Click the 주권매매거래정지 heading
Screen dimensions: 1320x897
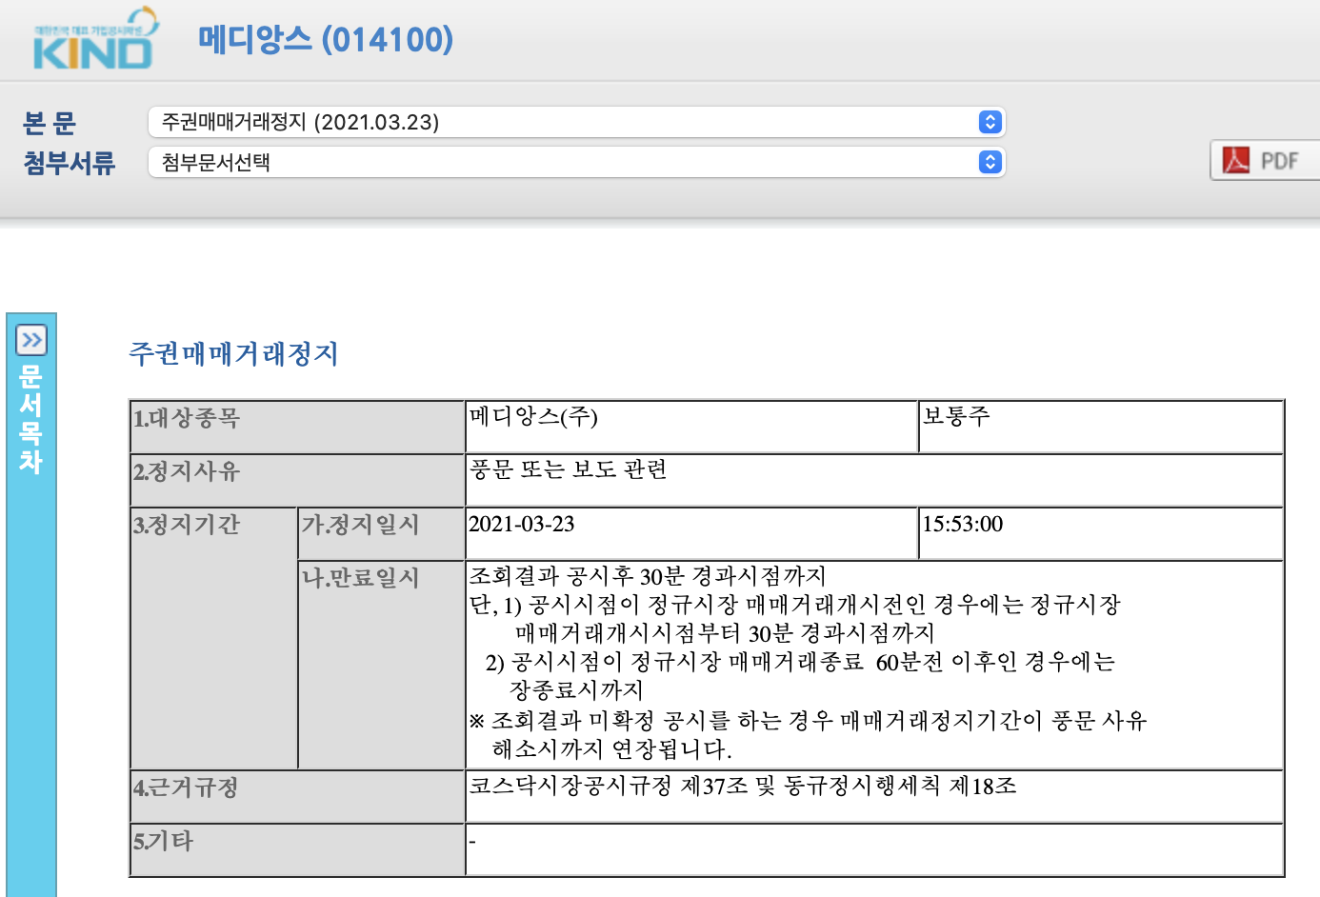click(x=233, y=354)
